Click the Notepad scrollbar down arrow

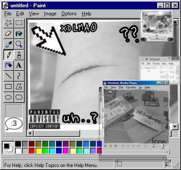coord(177,78)
